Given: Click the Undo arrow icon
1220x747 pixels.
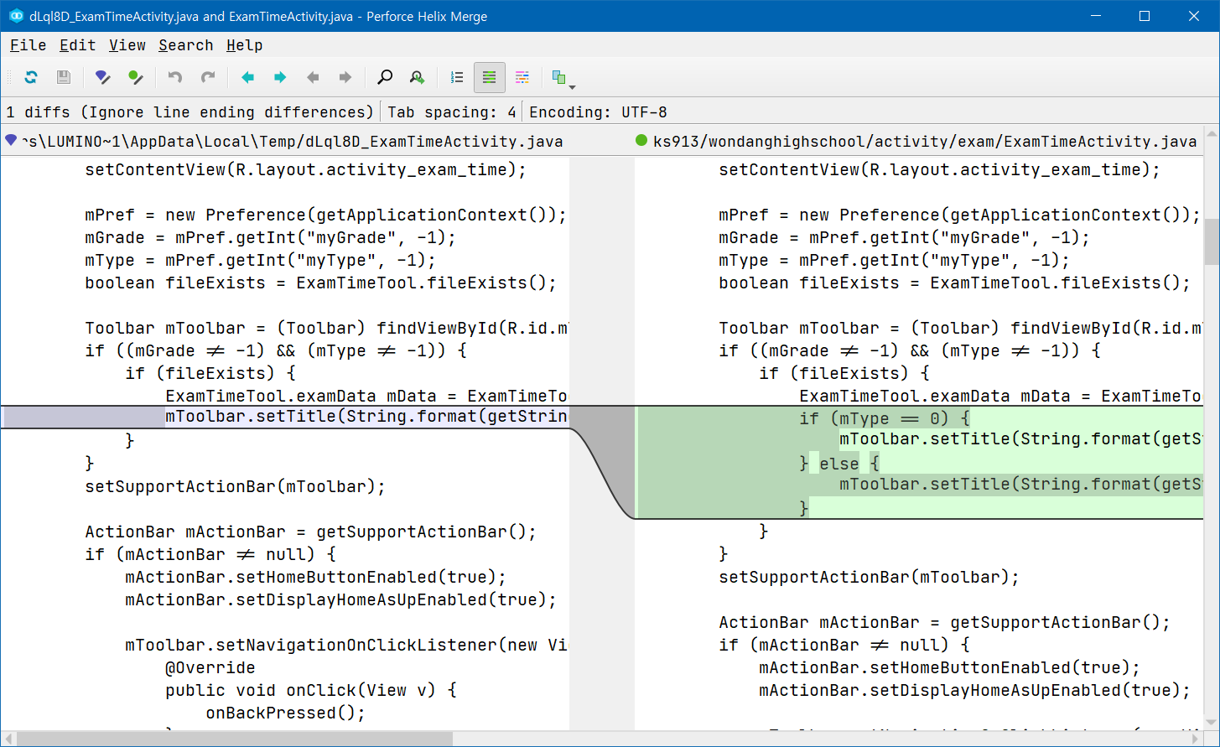Looking at the screenshot, I should (x=174, y=77).
